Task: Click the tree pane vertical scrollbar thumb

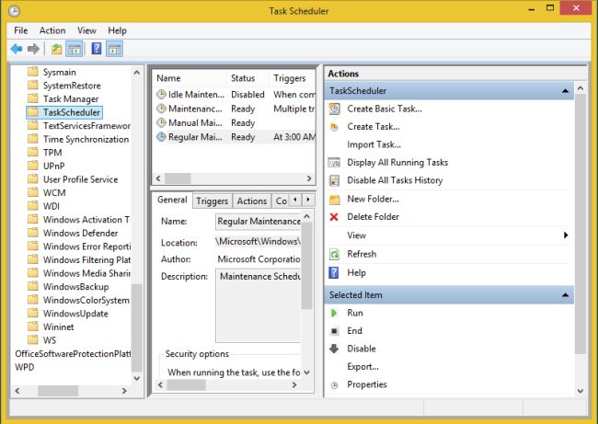Action: coord(136,327)
